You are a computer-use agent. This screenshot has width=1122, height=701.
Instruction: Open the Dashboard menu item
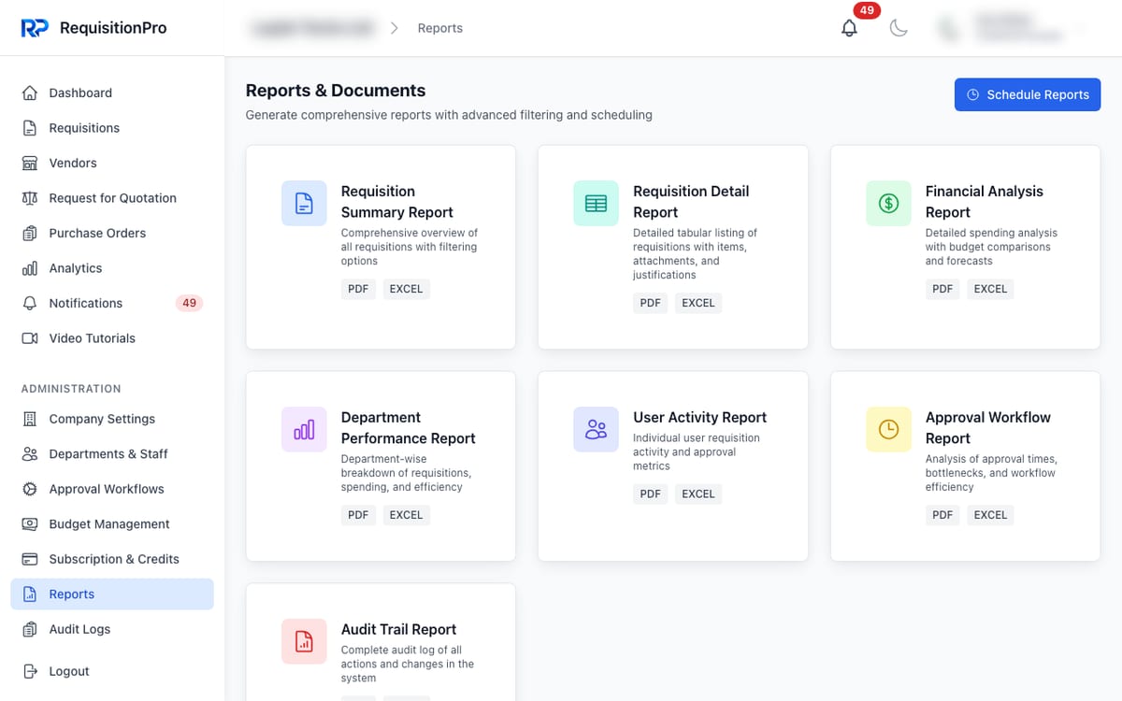112,93
